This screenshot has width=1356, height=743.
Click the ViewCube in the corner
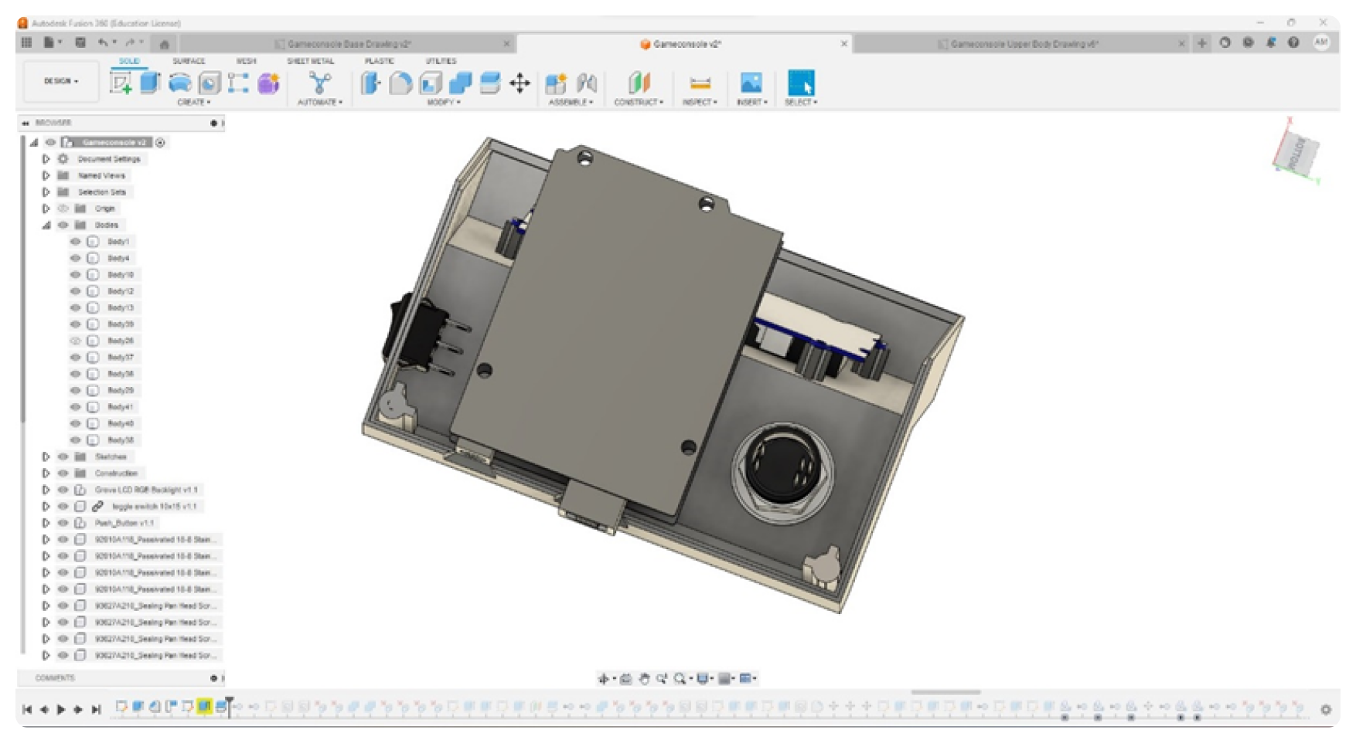1296,153
